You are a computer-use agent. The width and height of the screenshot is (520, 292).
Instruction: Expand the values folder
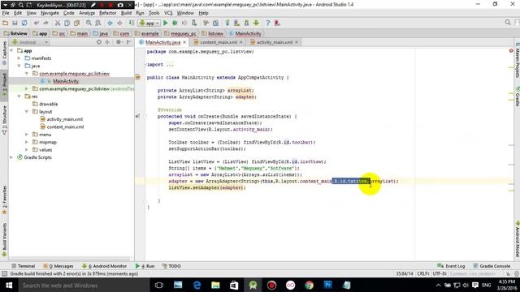pyautogui.click(x=27, y=149)
